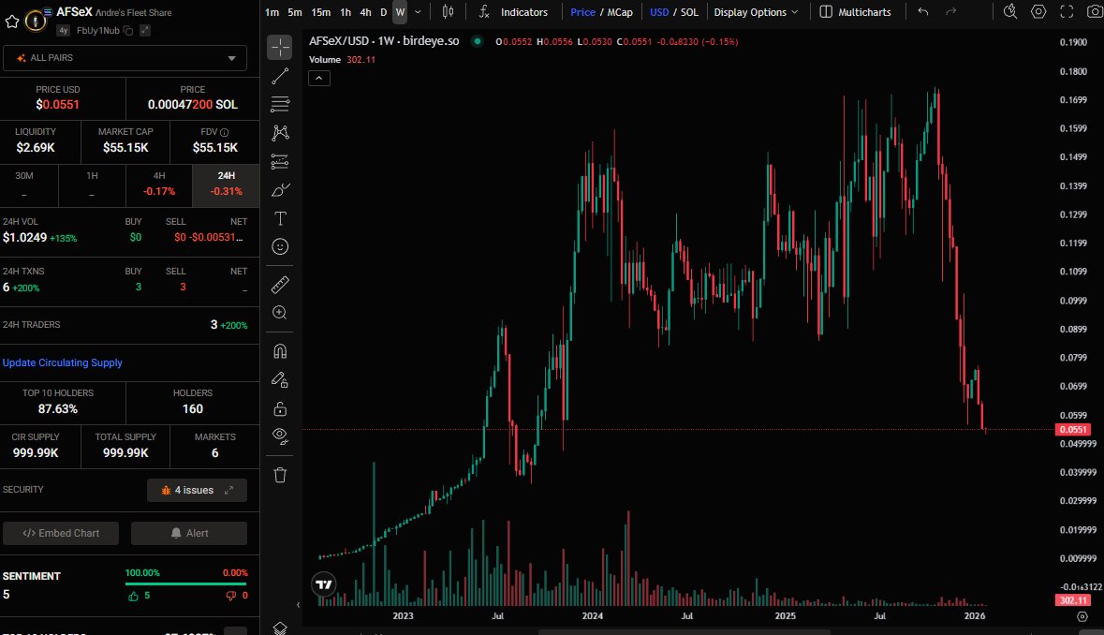
Task: Open chart settings hexagon icon
Action: pos(1038,12)
